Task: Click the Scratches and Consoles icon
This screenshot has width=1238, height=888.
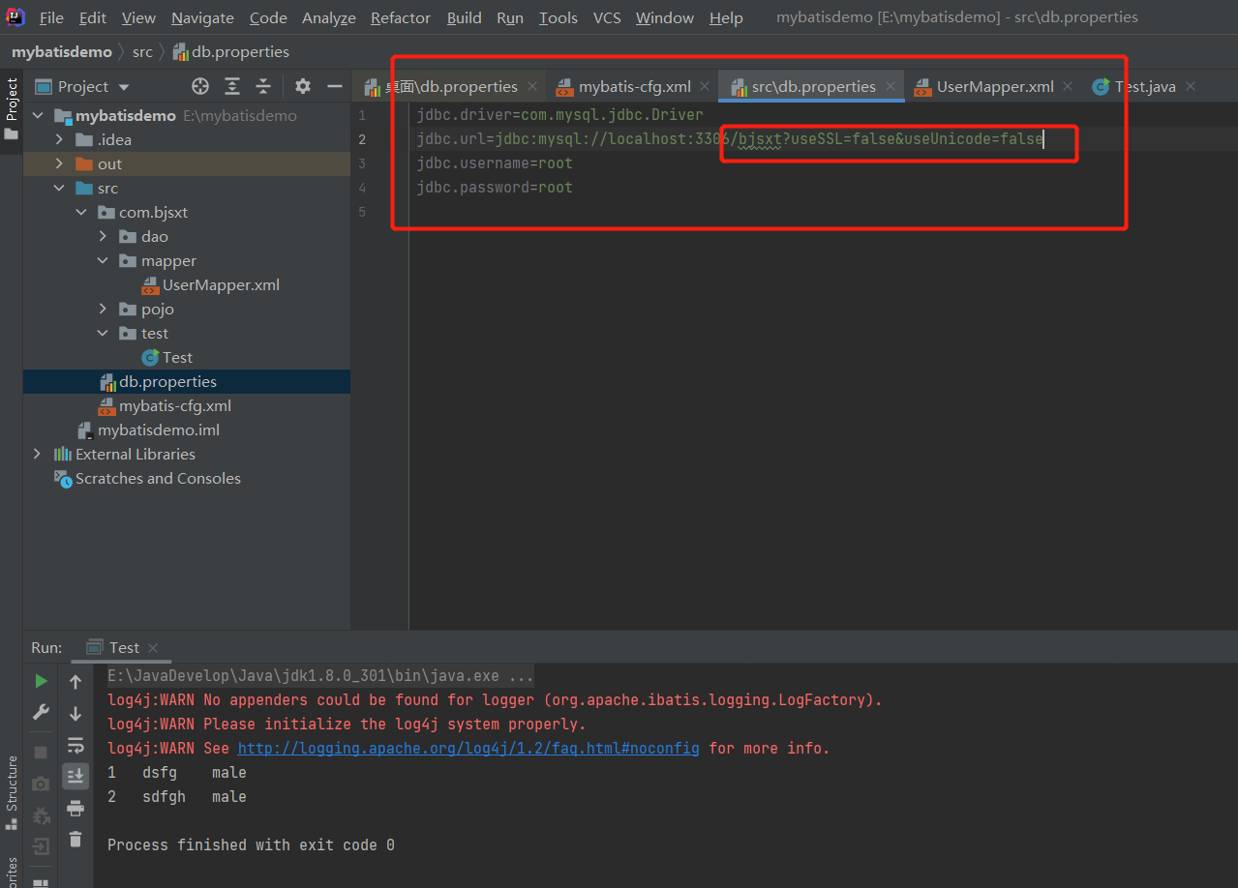Action: tap(63, 479)
